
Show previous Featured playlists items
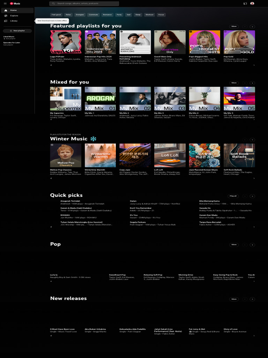pyautogui.click(x=245, y=27)
